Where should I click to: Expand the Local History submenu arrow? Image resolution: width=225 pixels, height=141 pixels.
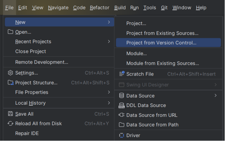coord(109,103)
